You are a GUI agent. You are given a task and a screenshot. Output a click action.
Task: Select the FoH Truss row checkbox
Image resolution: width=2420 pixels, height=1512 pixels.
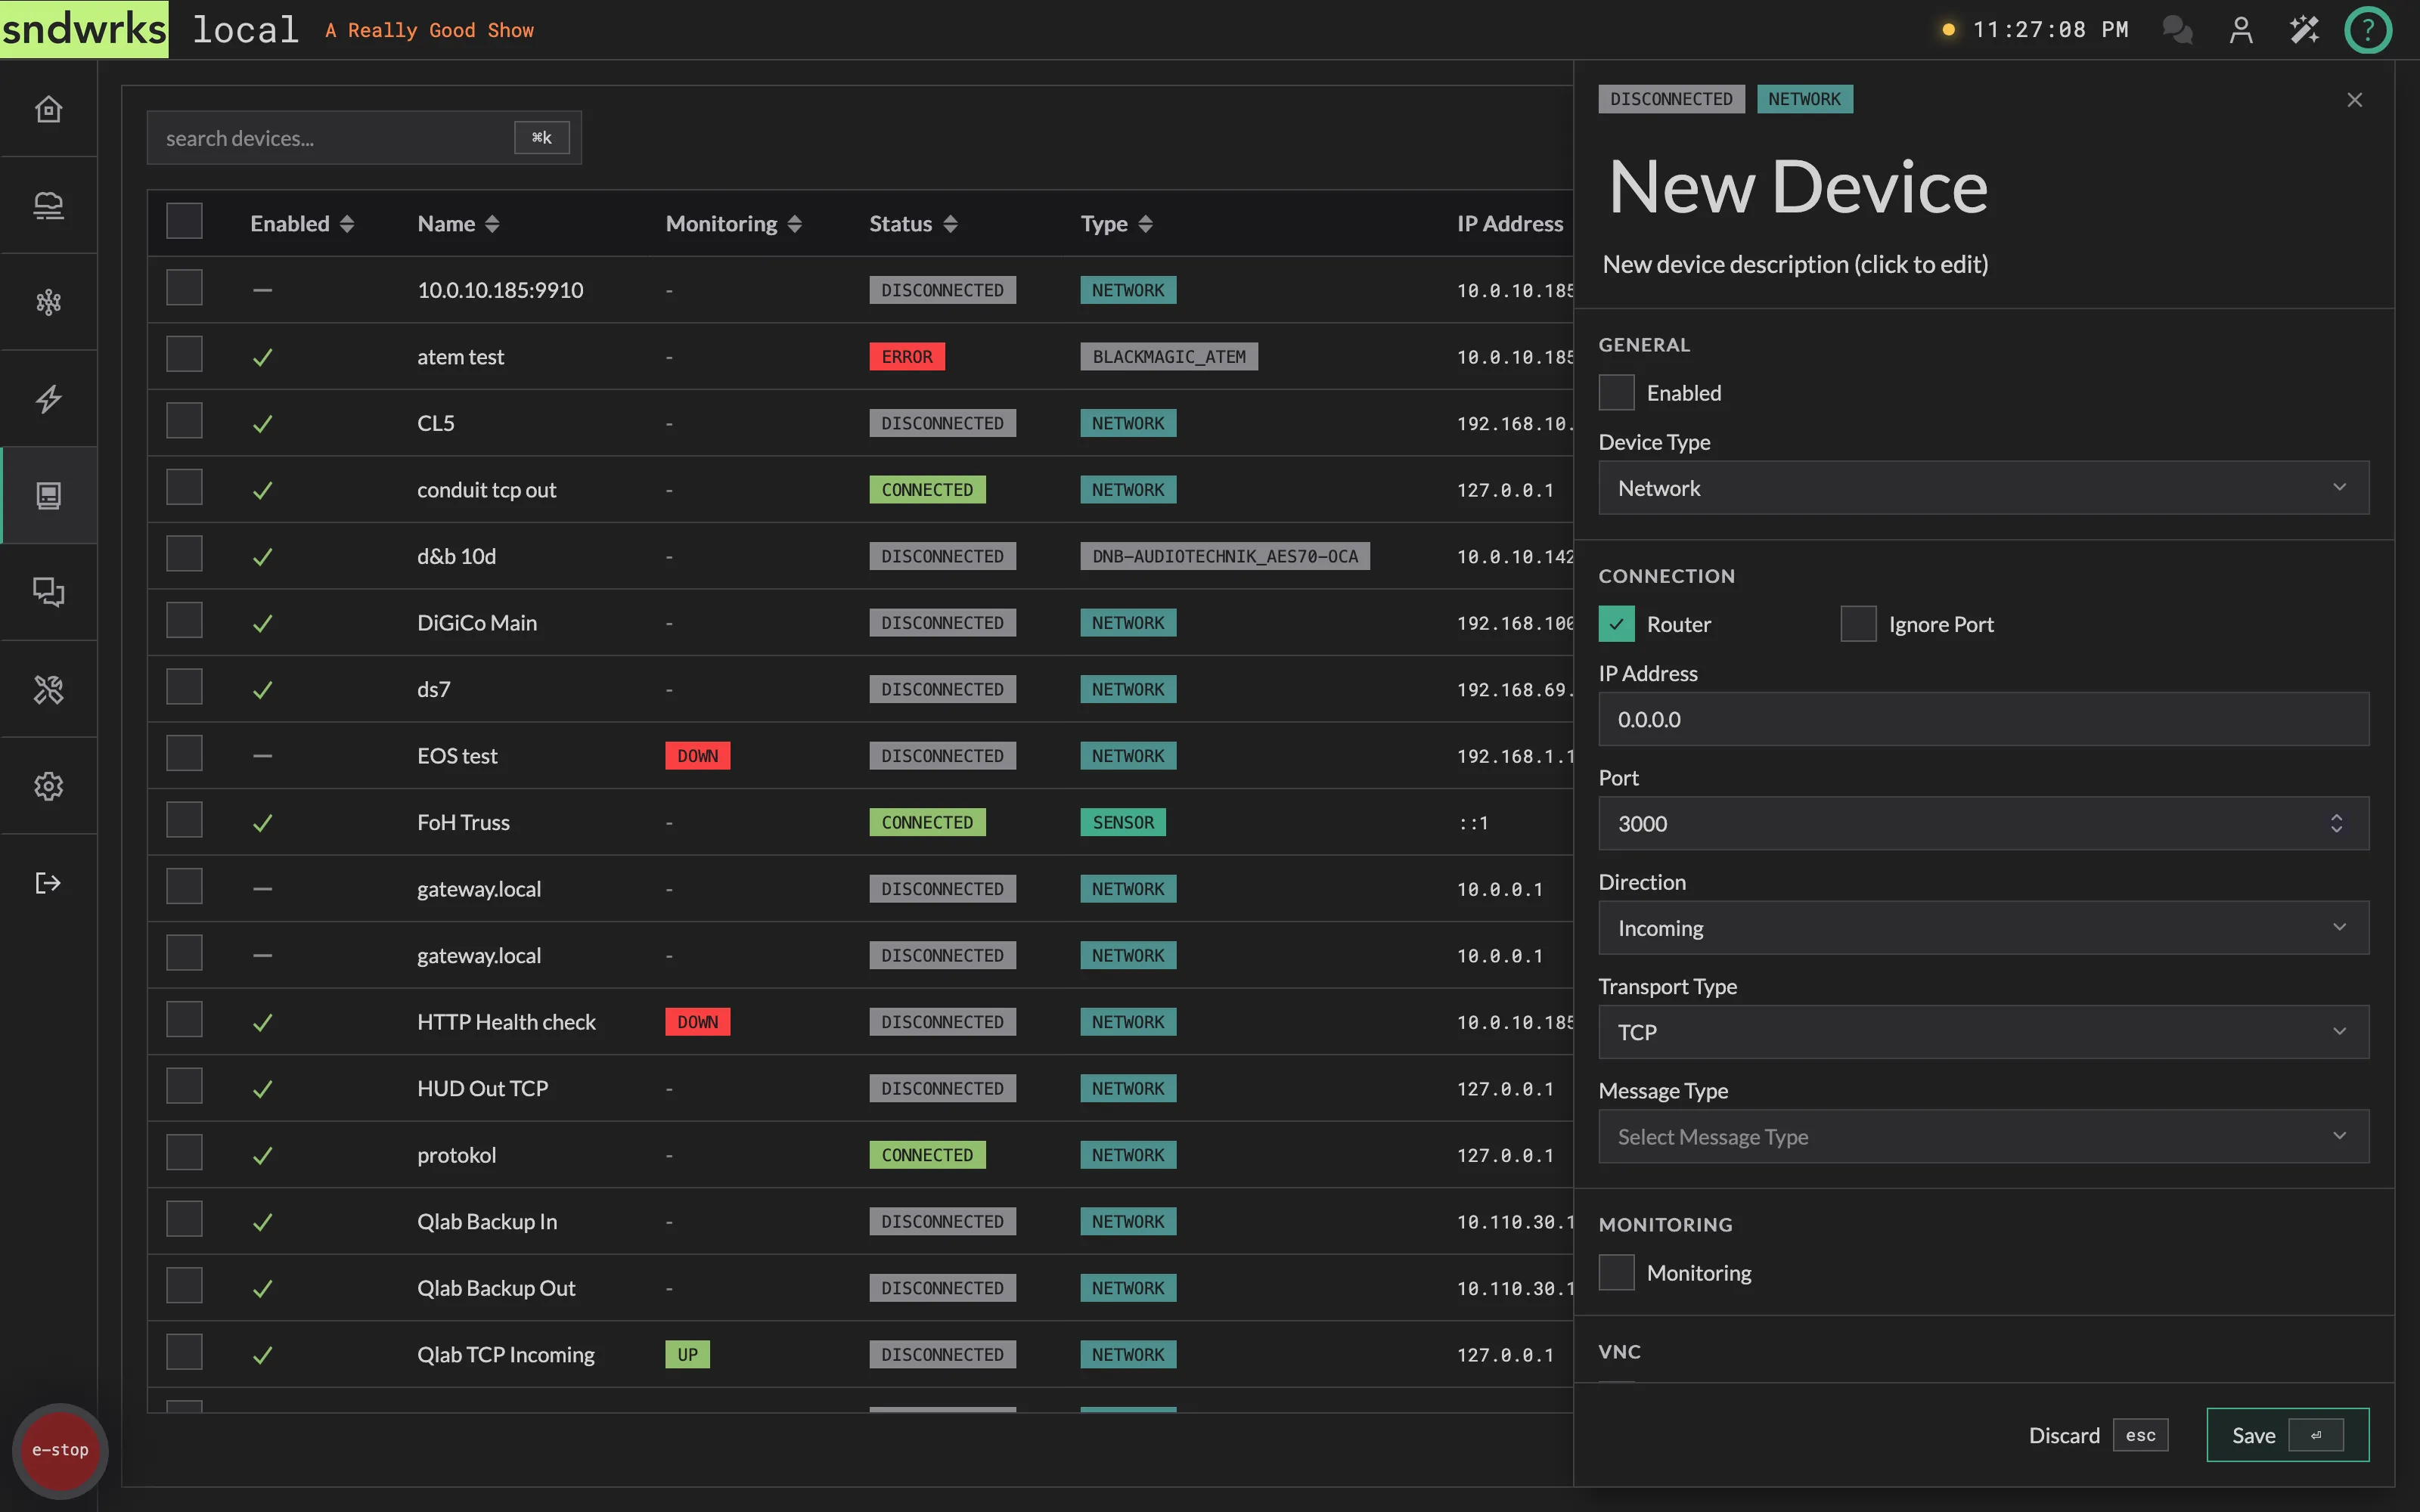(184, 820)
